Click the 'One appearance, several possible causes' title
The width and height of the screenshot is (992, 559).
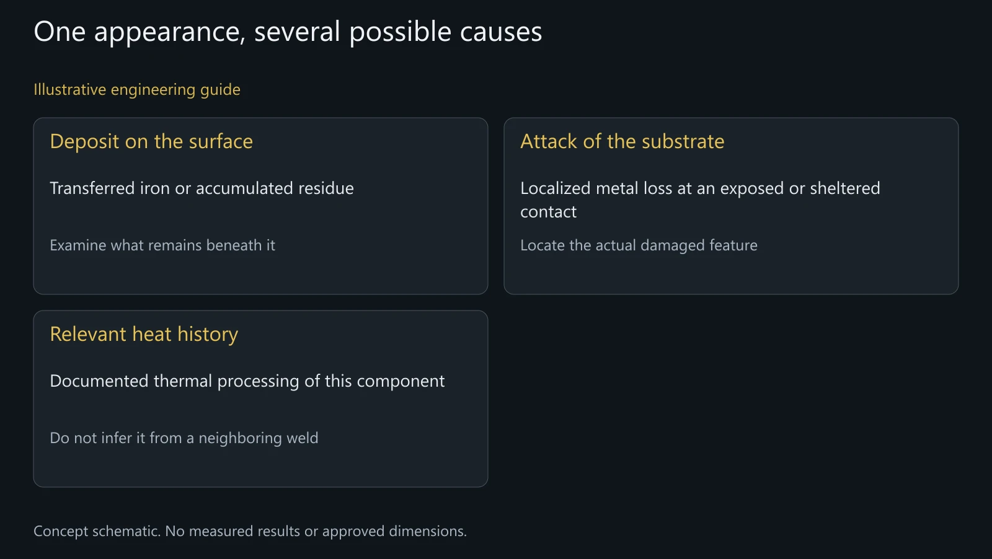[x=288, y=32]
